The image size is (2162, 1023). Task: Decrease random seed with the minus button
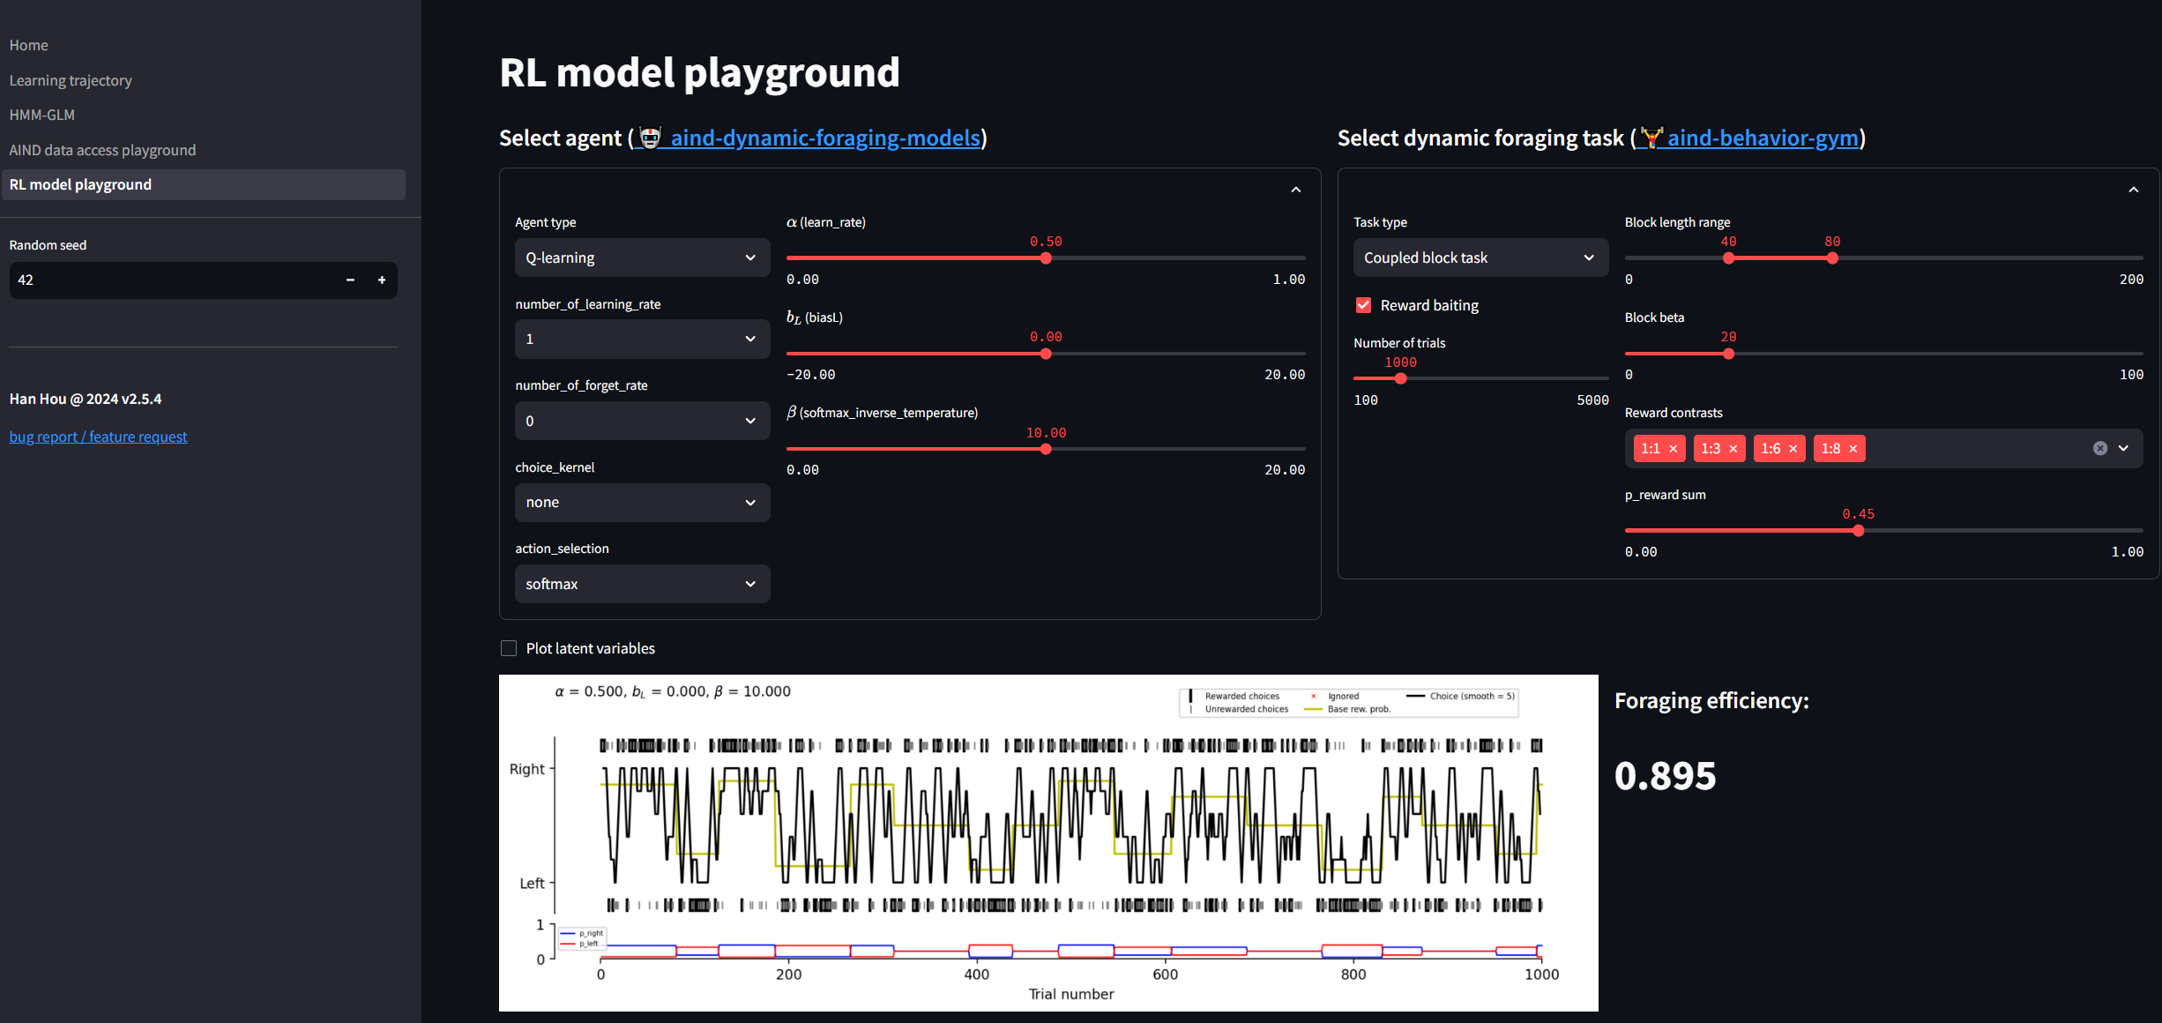pos(350,280)
